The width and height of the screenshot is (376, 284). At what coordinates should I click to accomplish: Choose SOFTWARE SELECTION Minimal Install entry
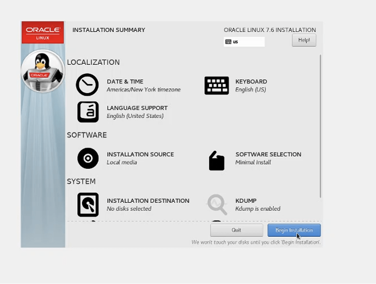click(268, 158)
